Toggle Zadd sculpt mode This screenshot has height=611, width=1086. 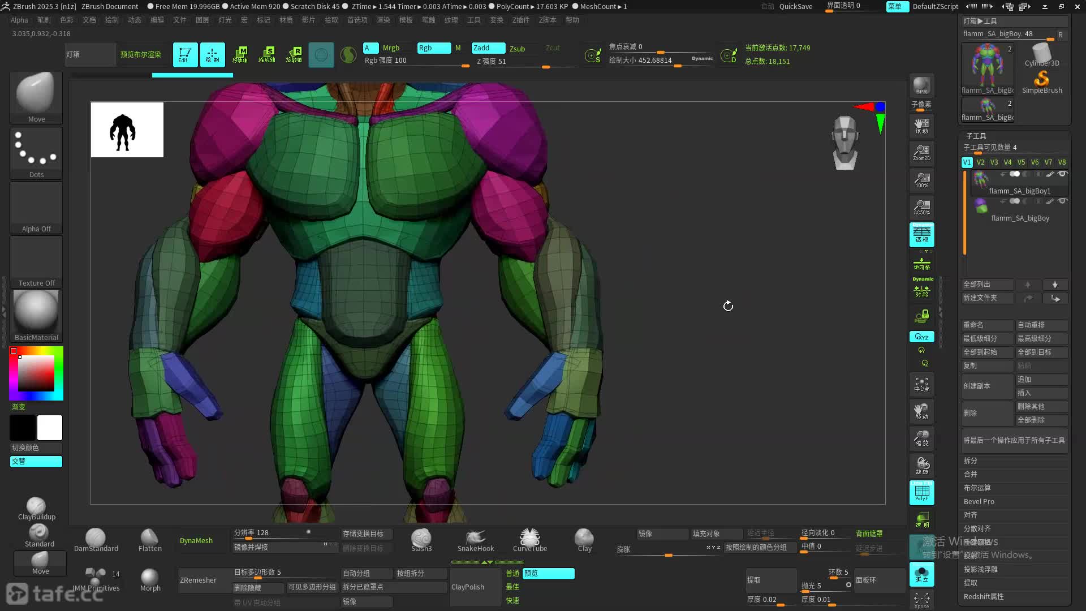tap(488, 48)
